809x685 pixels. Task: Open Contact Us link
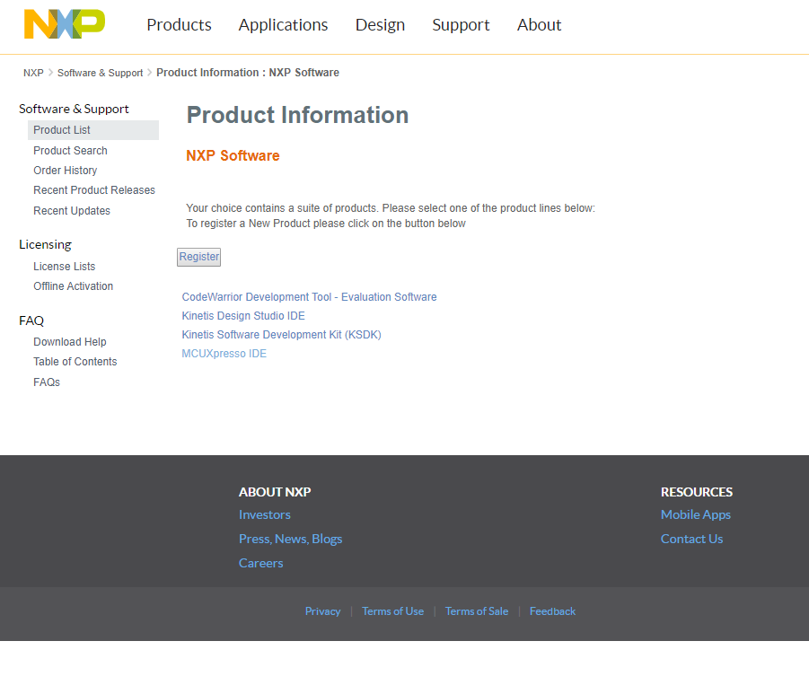click(x=692, y=539)
